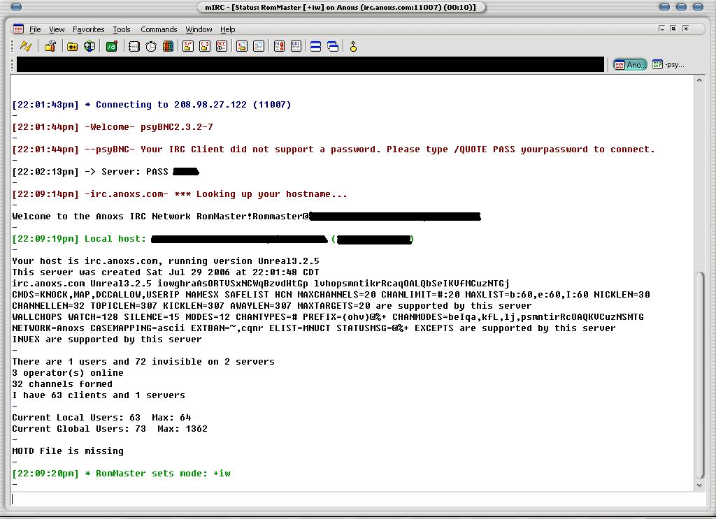Focus the command input box at the bottom
This screenshot has height=519, width=716.
[358, 499]
